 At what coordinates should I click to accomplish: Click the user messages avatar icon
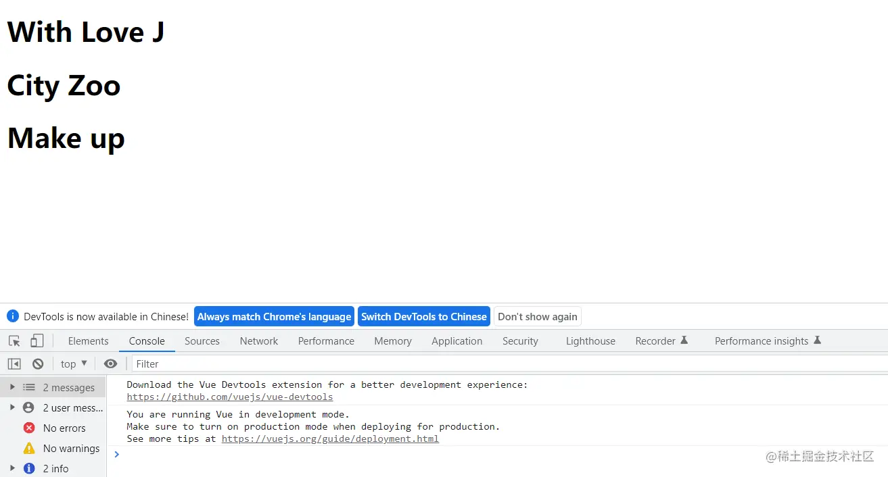[28, 407]
